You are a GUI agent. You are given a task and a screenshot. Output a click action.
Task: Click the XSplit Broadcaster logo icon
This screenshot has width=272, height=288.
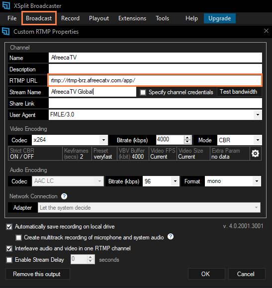pos(6,5)
